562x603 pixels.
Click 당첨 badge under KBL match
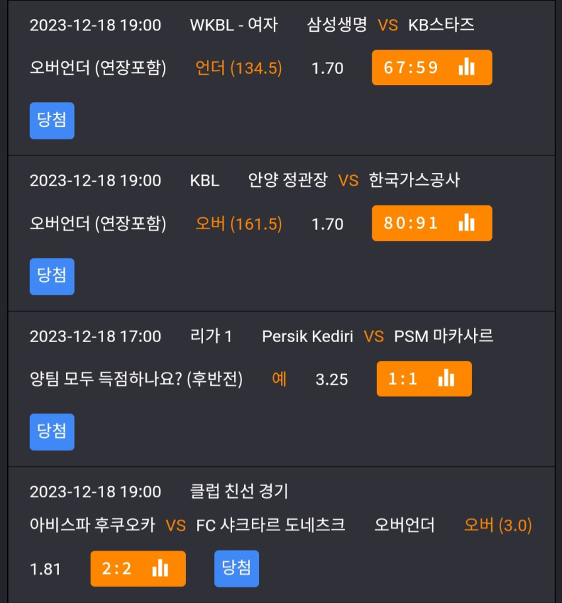click(52, 277)
